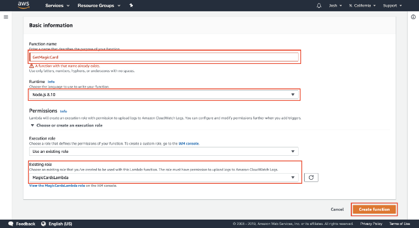Screen dimensions: 419x228
Task: Open the Existing role MagicCardsLambda dropdown
Action: pyautogui.click(x=164, y=177)
